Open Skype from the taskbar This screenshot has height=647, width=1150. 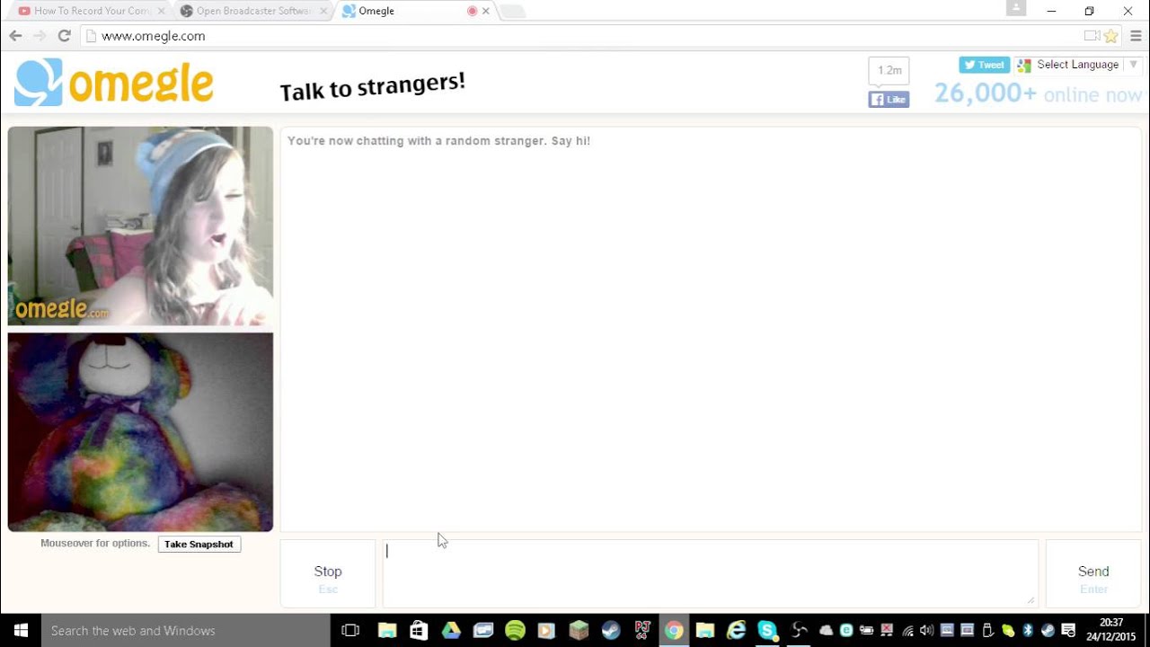[767, 630]
